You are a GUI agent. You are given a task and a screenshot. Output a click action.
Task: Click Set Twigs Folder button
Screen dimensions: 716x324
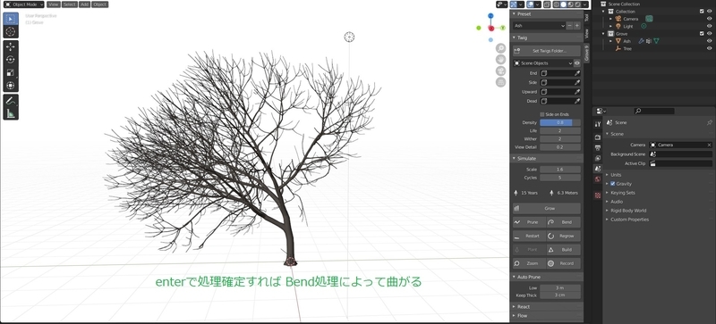(547, 51)
